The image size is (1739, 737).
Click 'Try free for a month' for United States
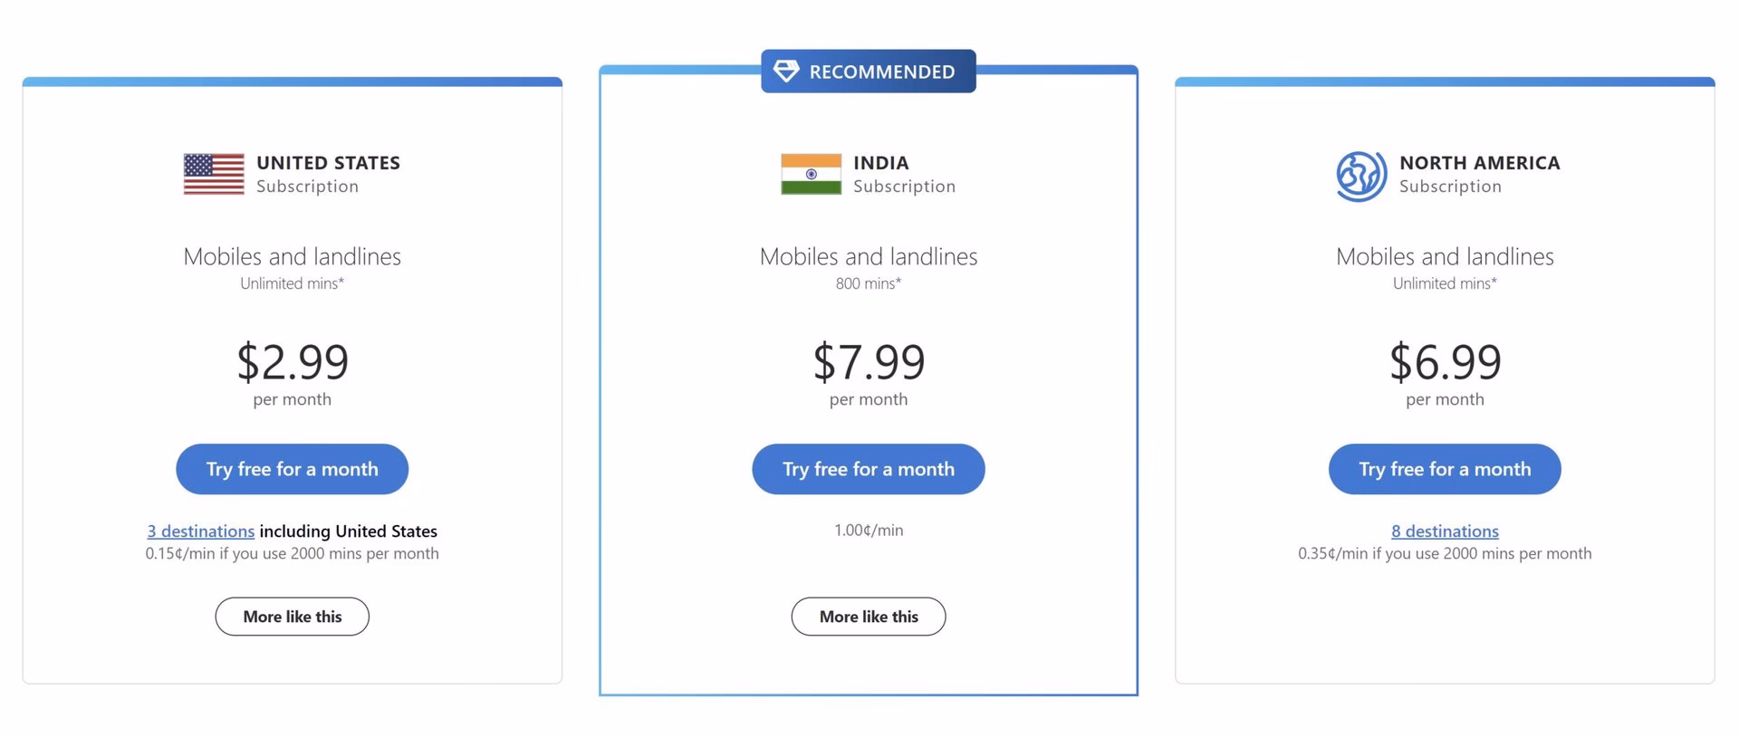pos(292,469)
